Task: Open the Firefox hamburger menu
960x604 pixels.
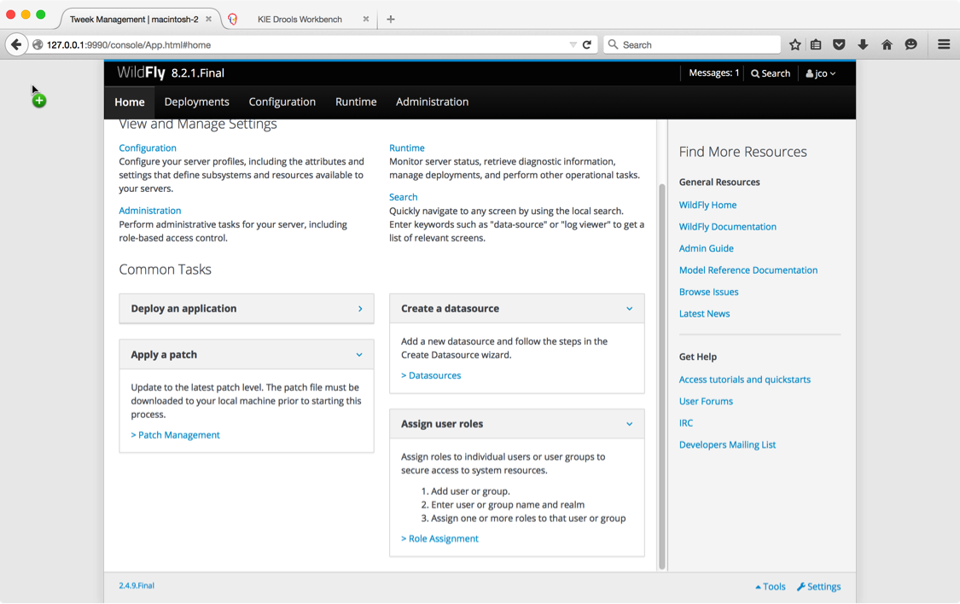Action: 944,44
